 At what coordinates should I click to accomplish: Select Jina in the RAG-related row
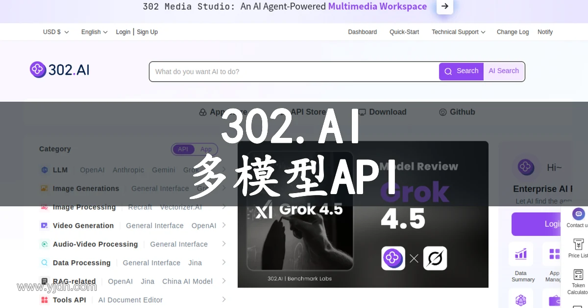tap(147, 282)
